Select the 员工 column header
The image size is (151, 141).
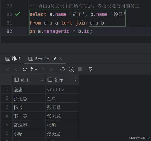click(x=29, y=80)
